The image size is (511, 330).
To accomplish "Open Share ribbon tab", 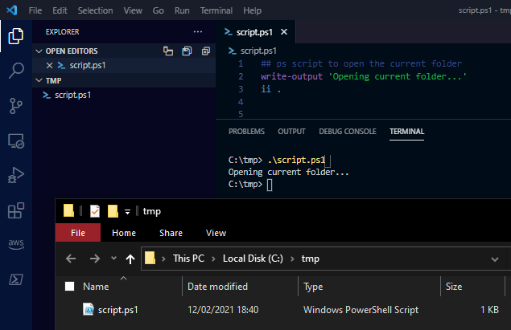I will (x=171, y=233).
